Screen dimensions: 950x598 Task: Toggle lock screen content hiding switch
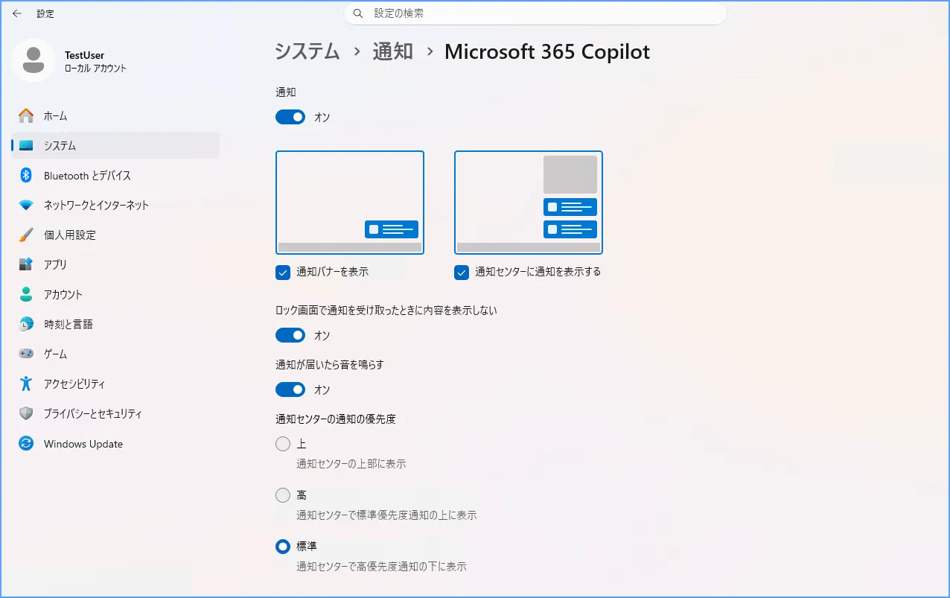(x=290, y=335)
